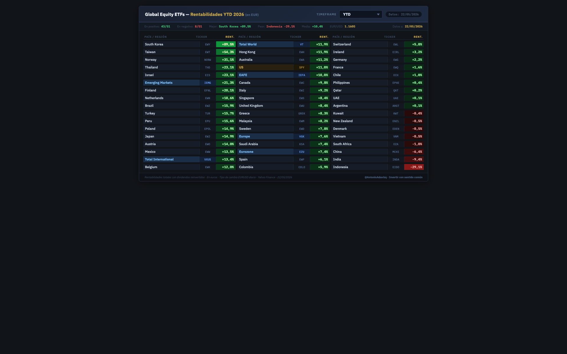Click the EIRL ticker for Ireland
Screen dimensions: 567x354
click(396, 52)
